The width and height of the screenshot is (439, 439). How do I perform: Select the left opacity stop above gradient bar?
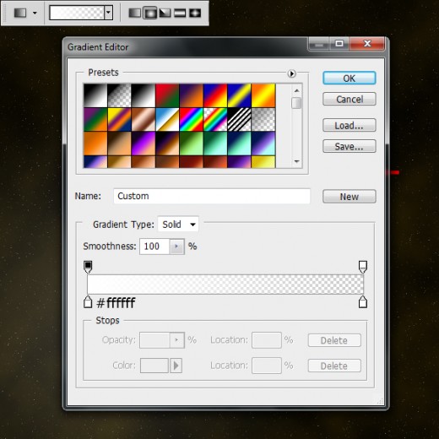(x=88, y=267)
